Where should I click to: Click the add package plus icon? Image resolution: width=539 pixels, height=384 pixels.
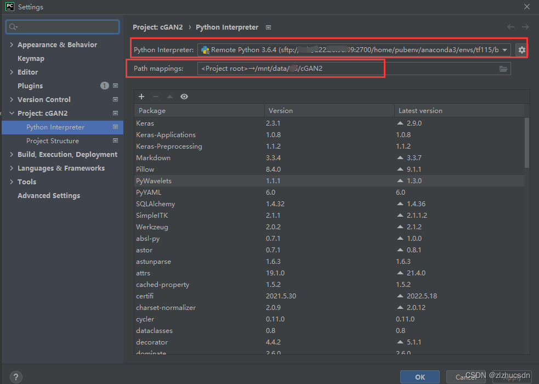[141, 97]
